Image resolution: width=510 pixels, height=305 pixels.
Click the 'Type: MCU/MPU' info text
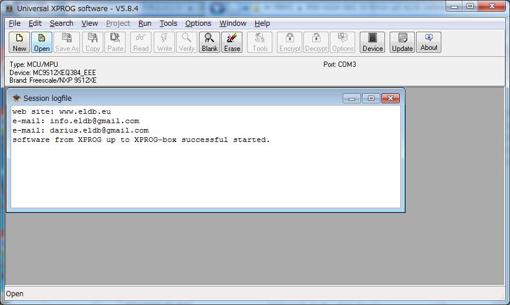coord(34,65)
